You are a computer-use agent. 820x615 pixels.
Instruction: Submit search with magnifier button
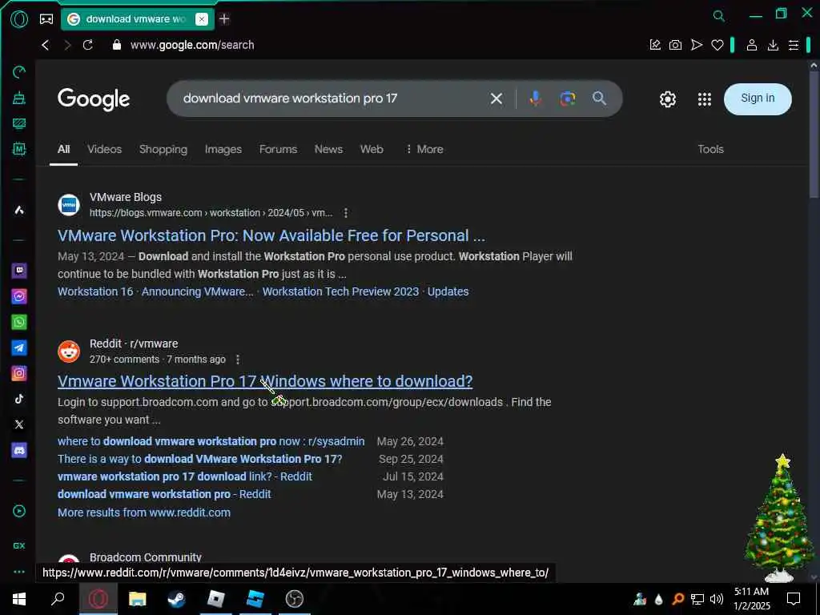599,98
